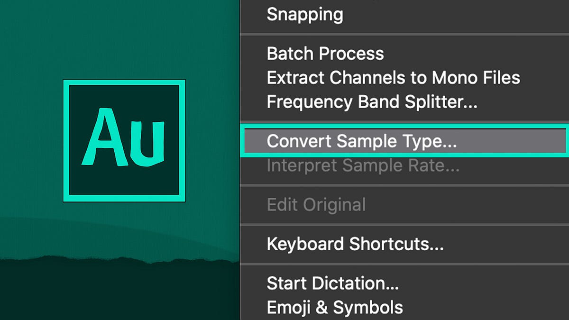Viewport: 569px width, 320px height.
Task: Click the disabled Interpret Sample Rate text
Action: click(x=362, y=165)
